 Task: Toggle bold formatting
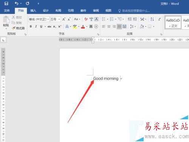[x=31, y=26]
